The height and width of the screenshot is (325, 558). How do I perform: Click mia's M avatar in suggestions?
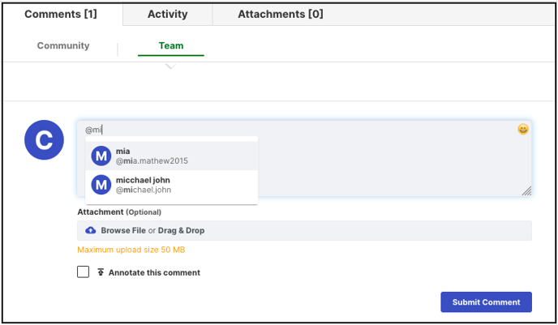(x=101, y=156)
